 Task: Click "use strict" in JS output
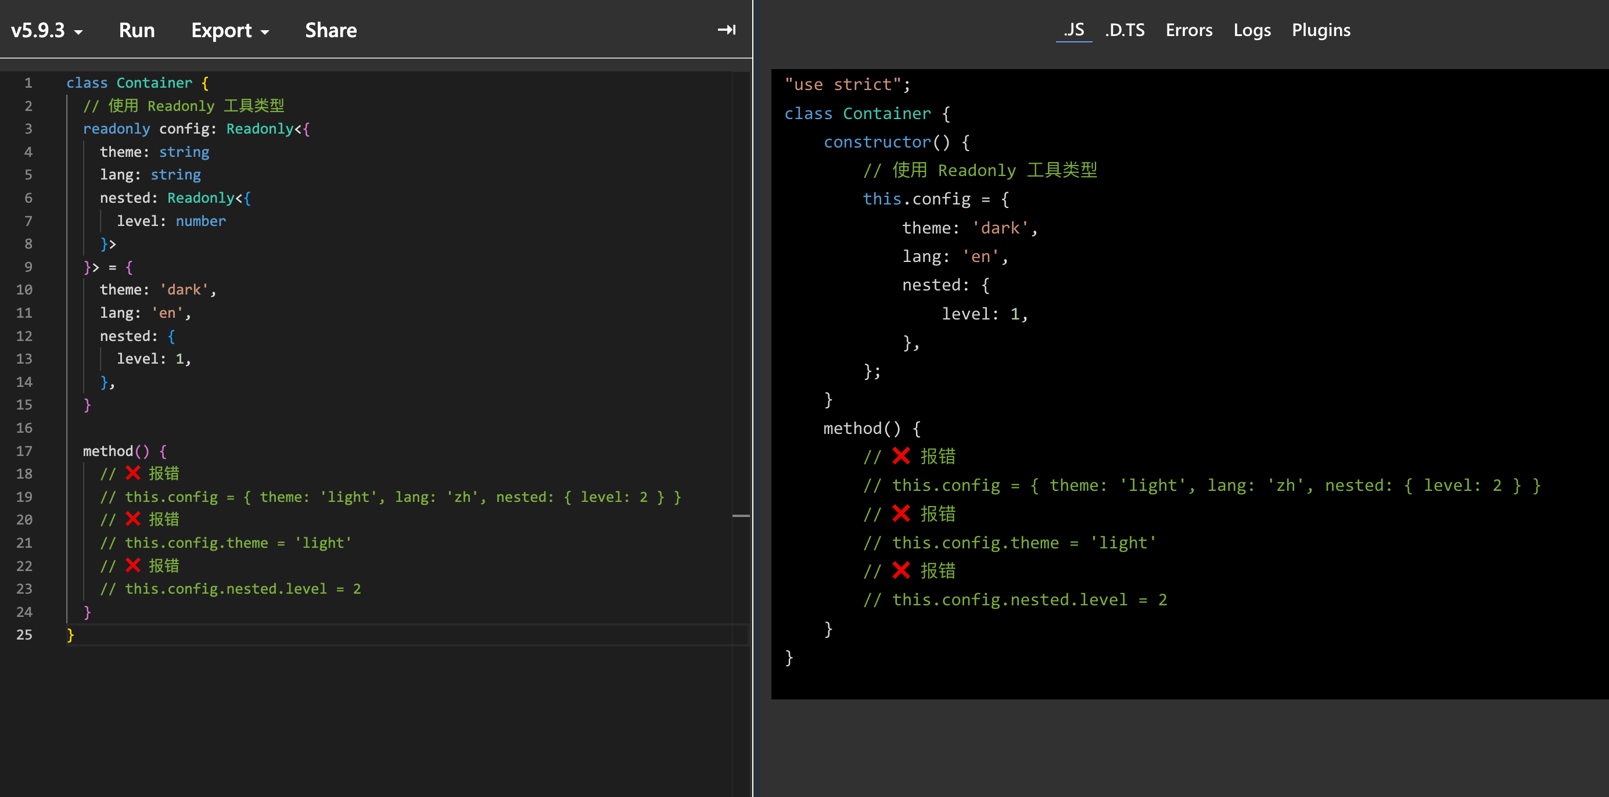pos(842,84)
